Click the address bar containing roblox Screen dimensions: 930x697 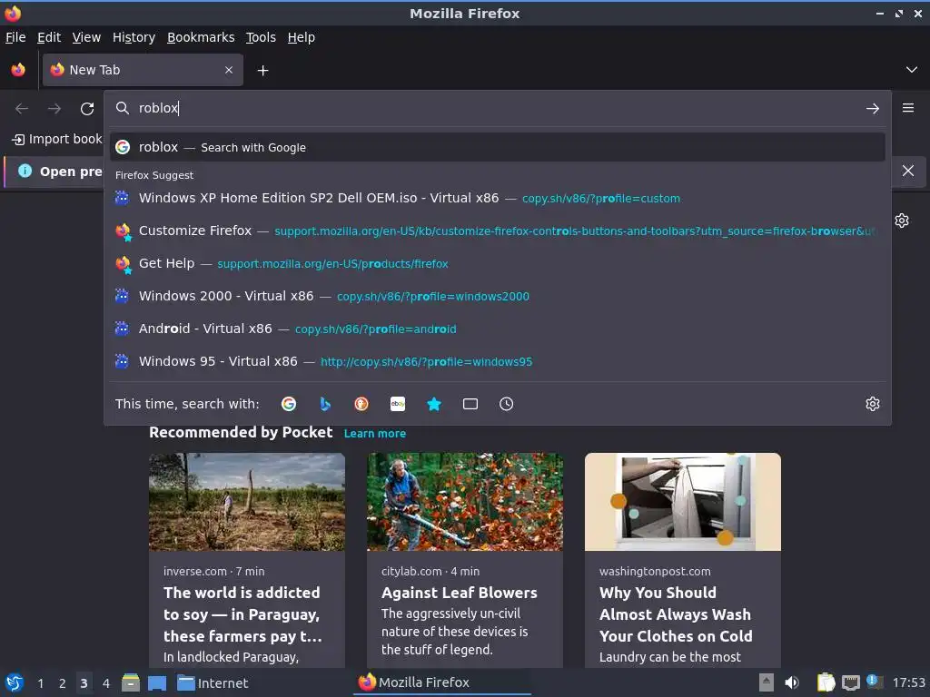[x=497, y=108]
